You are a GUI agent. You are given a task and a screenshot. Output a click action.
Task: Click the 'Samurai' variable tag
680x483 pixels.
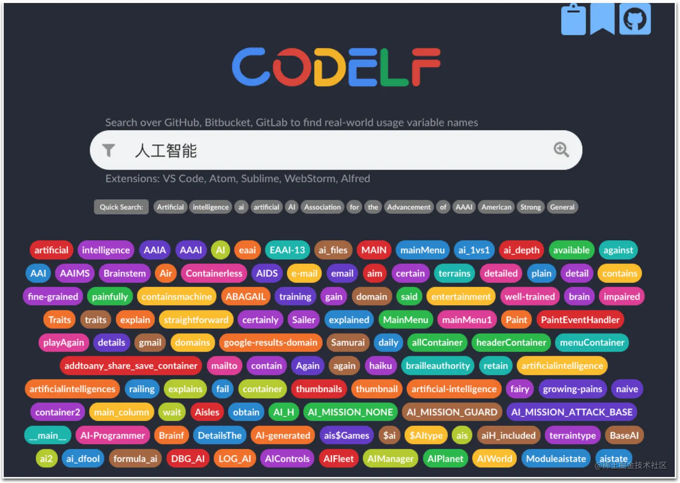point(348,343)
